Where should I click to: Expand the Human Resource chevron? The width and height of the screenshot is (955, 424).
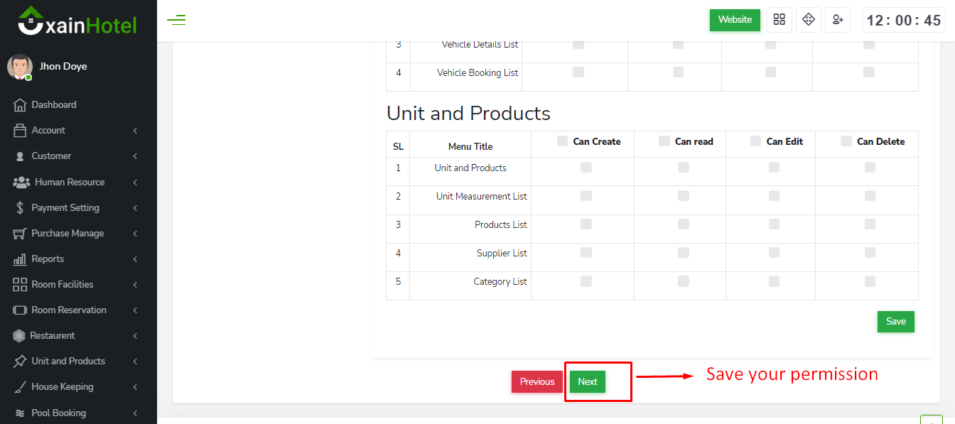tap(135, 183)
